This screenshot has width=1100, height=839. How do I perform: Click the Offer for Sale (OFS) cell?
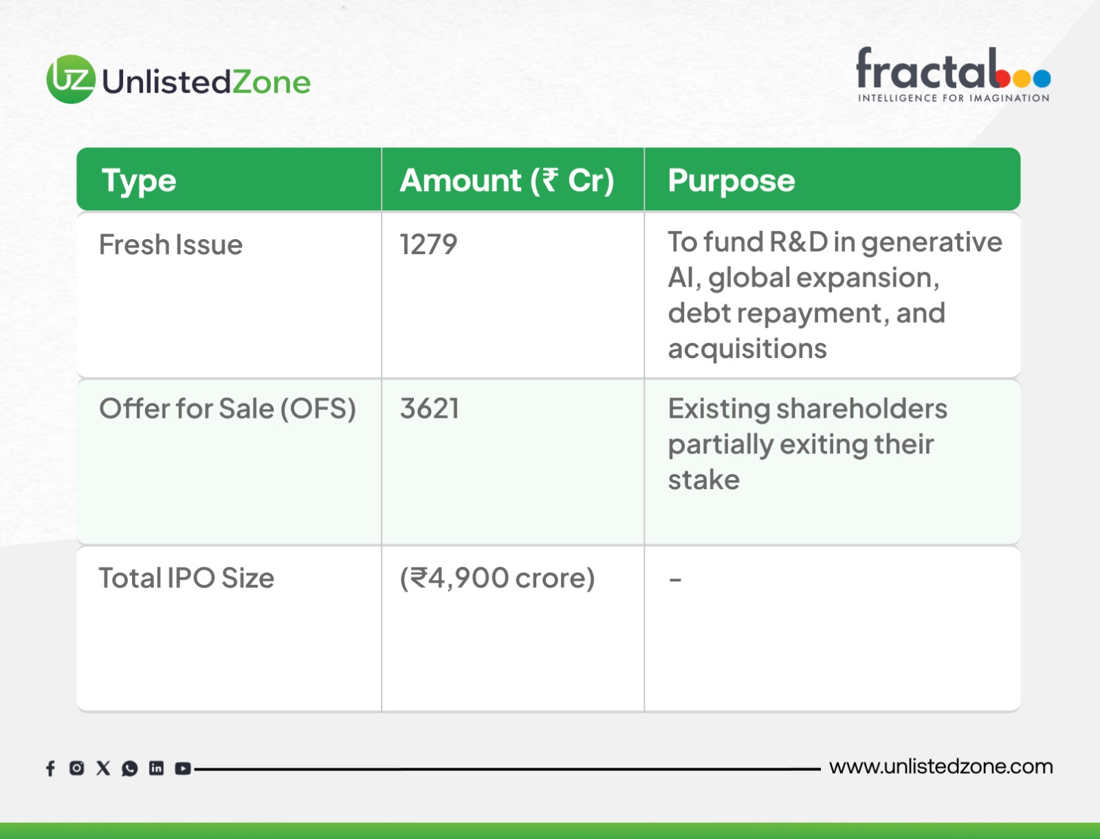tap(228, 409)
